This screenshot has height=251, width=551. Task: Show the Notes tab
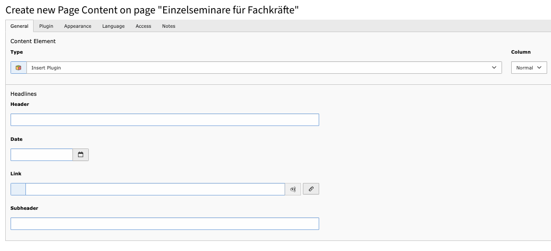168,26
